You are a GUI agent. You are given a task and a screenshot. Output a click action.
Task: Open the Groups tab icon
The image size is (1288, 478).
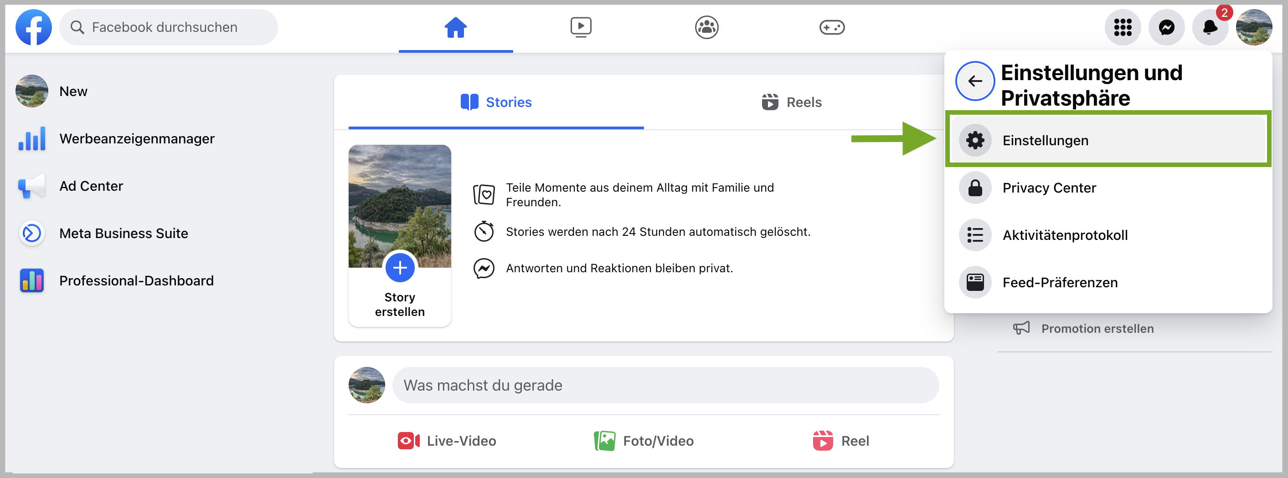point(706,27)
